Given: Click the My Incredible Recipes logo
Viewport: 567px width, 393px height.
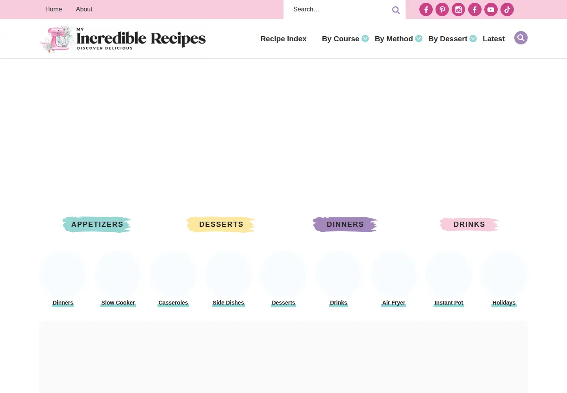Looking at the screenshot, I should point(123,39).
